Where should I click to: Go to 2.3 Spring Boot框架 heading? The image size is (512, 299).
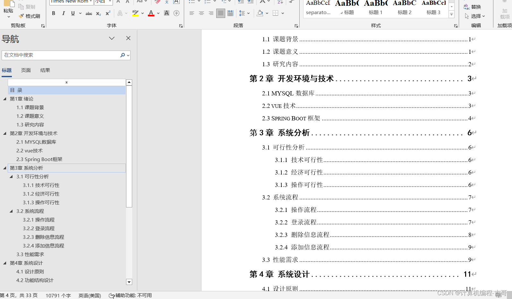[x=39, y=159]
